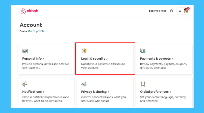Click the Global preferences sliders icon
204x113 pixels.
pos(143,84)
